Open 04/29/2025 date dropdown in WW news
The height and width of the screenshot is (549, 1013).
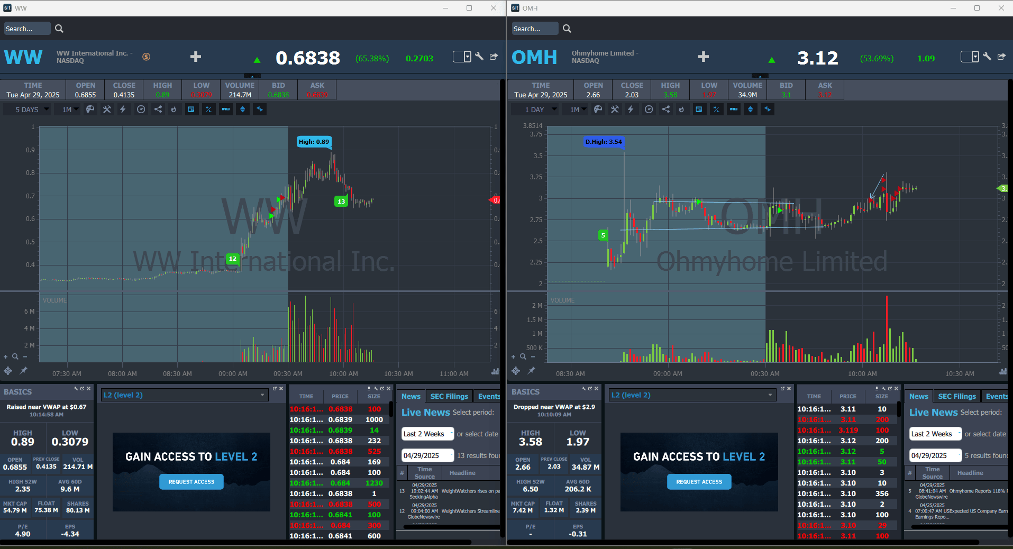coord(428,455)
